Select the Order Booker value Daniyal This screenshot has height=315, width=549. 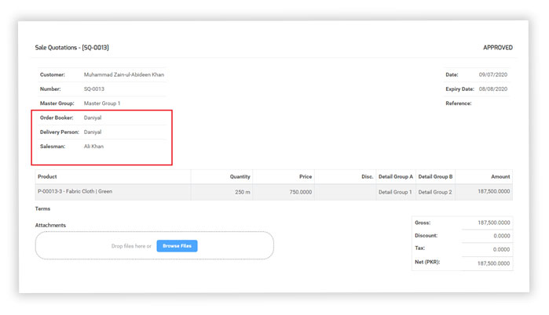coord(93,118)
